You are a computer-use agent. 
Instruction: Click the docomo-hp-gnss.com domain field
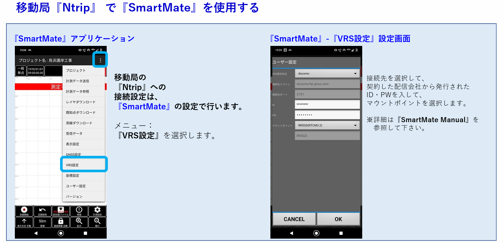pos(327,84)
